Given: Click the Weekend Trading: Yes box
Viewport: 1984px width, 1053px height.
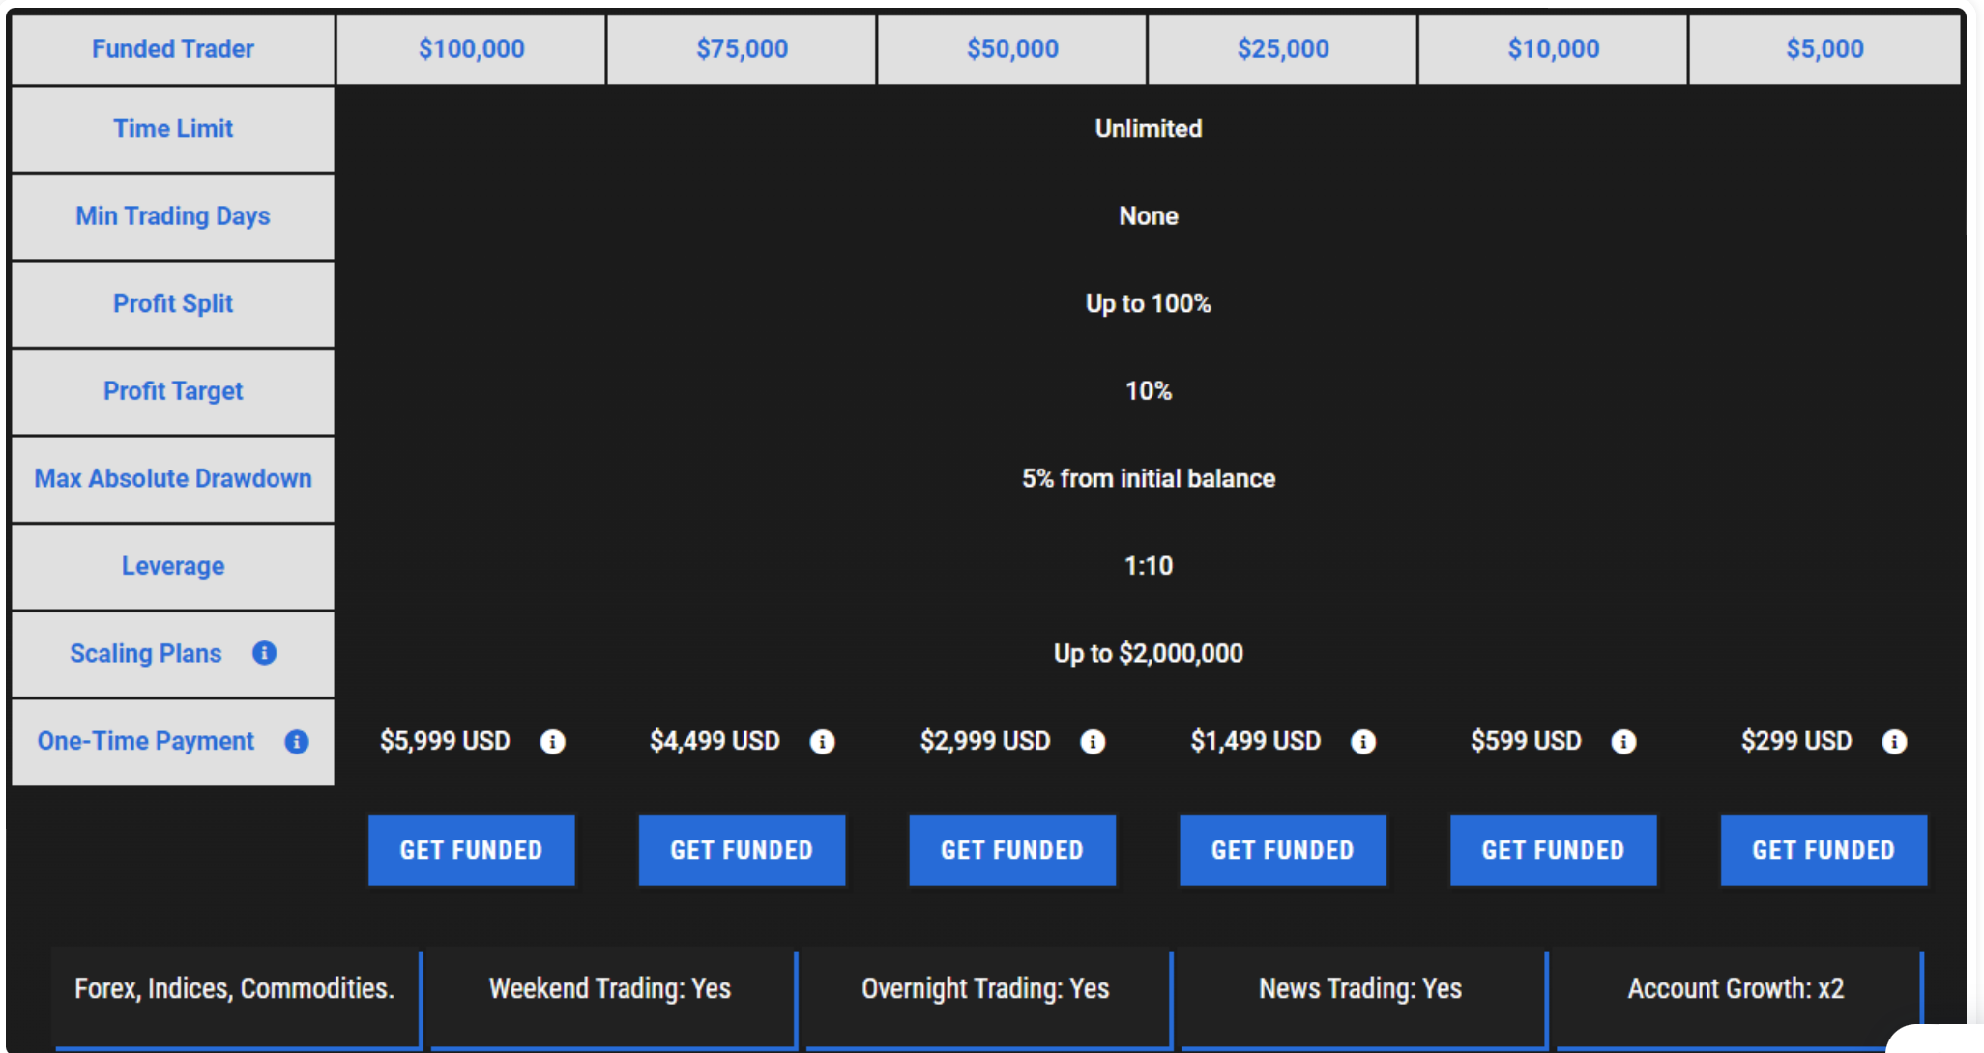Looking at the screenshot, I should click(x=612, y=999).
